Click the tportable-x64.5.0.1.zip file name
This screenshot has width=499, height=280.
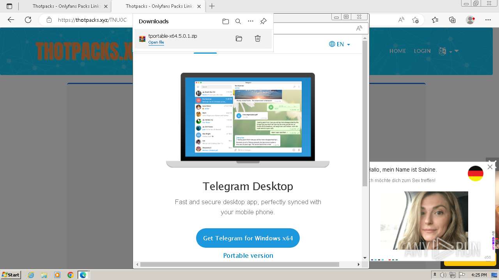pos(173,36)
